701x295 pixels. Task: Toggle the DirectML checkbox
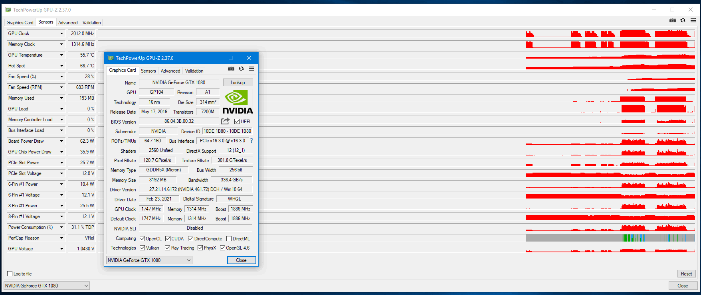(229, 239)
